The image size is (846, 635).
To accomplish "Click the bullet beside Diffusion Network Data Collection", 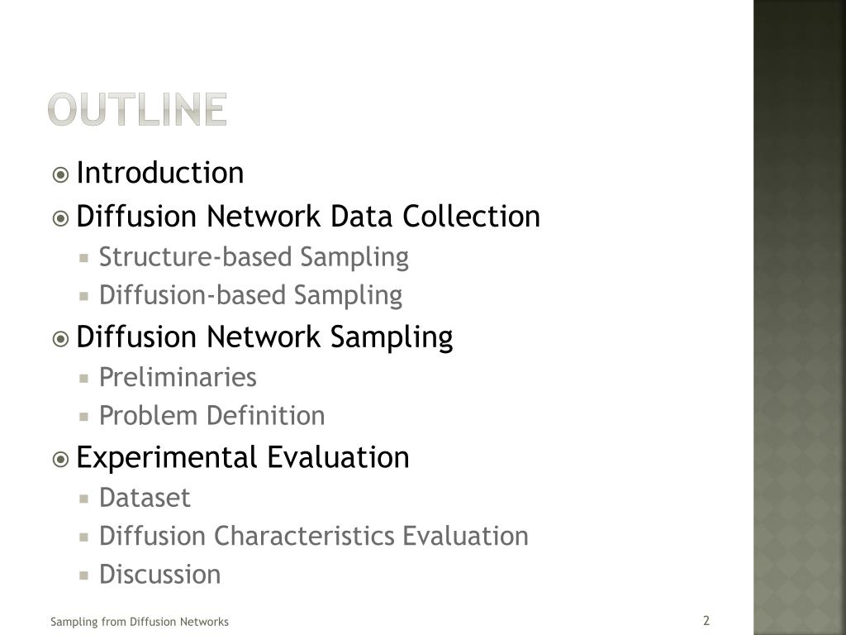I will [x=60, y=218].
